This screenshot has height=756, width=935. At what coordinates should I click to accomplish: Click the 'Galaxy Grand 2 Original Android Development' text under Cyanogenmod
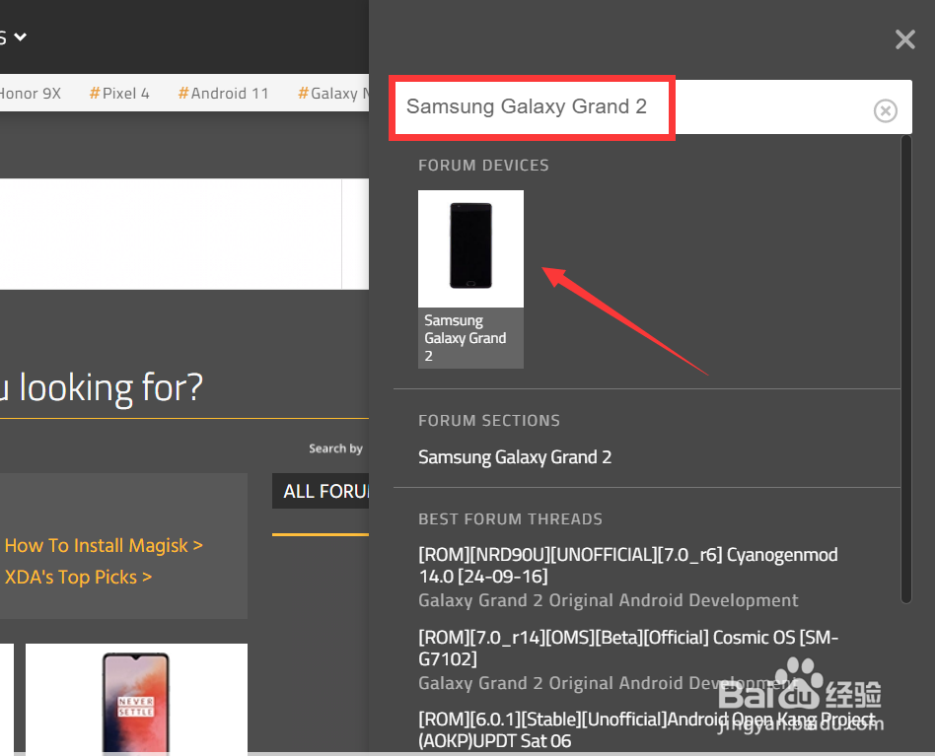pos(608,600)
